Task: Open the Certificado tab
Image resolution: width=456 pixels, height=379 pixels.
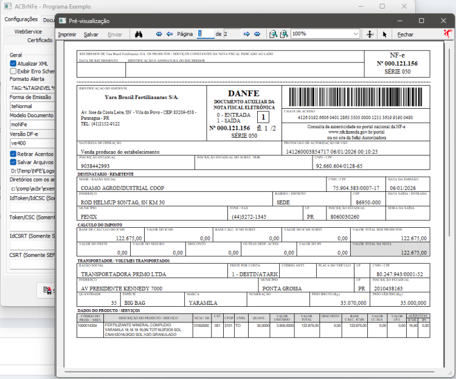Action: pos(40,40)
